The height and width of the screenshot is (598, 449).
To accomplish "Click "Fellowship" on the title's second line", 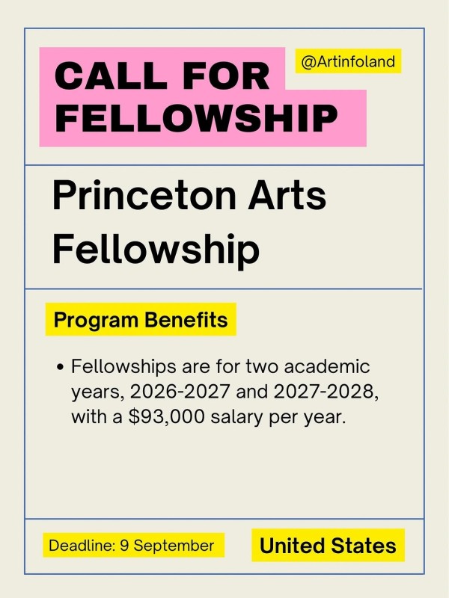I will click(156, 250).
